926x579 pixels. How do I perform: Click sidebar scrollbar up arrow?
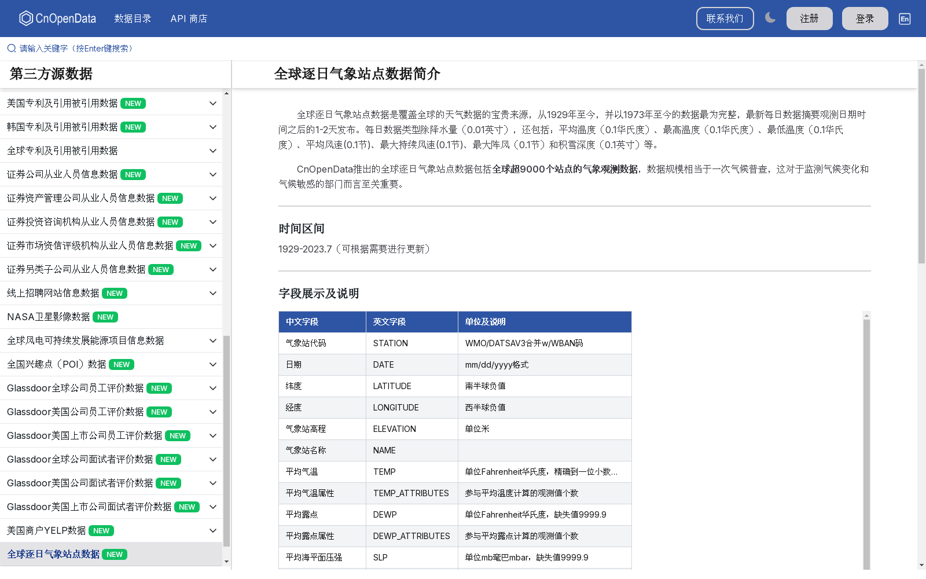point(226,93)
